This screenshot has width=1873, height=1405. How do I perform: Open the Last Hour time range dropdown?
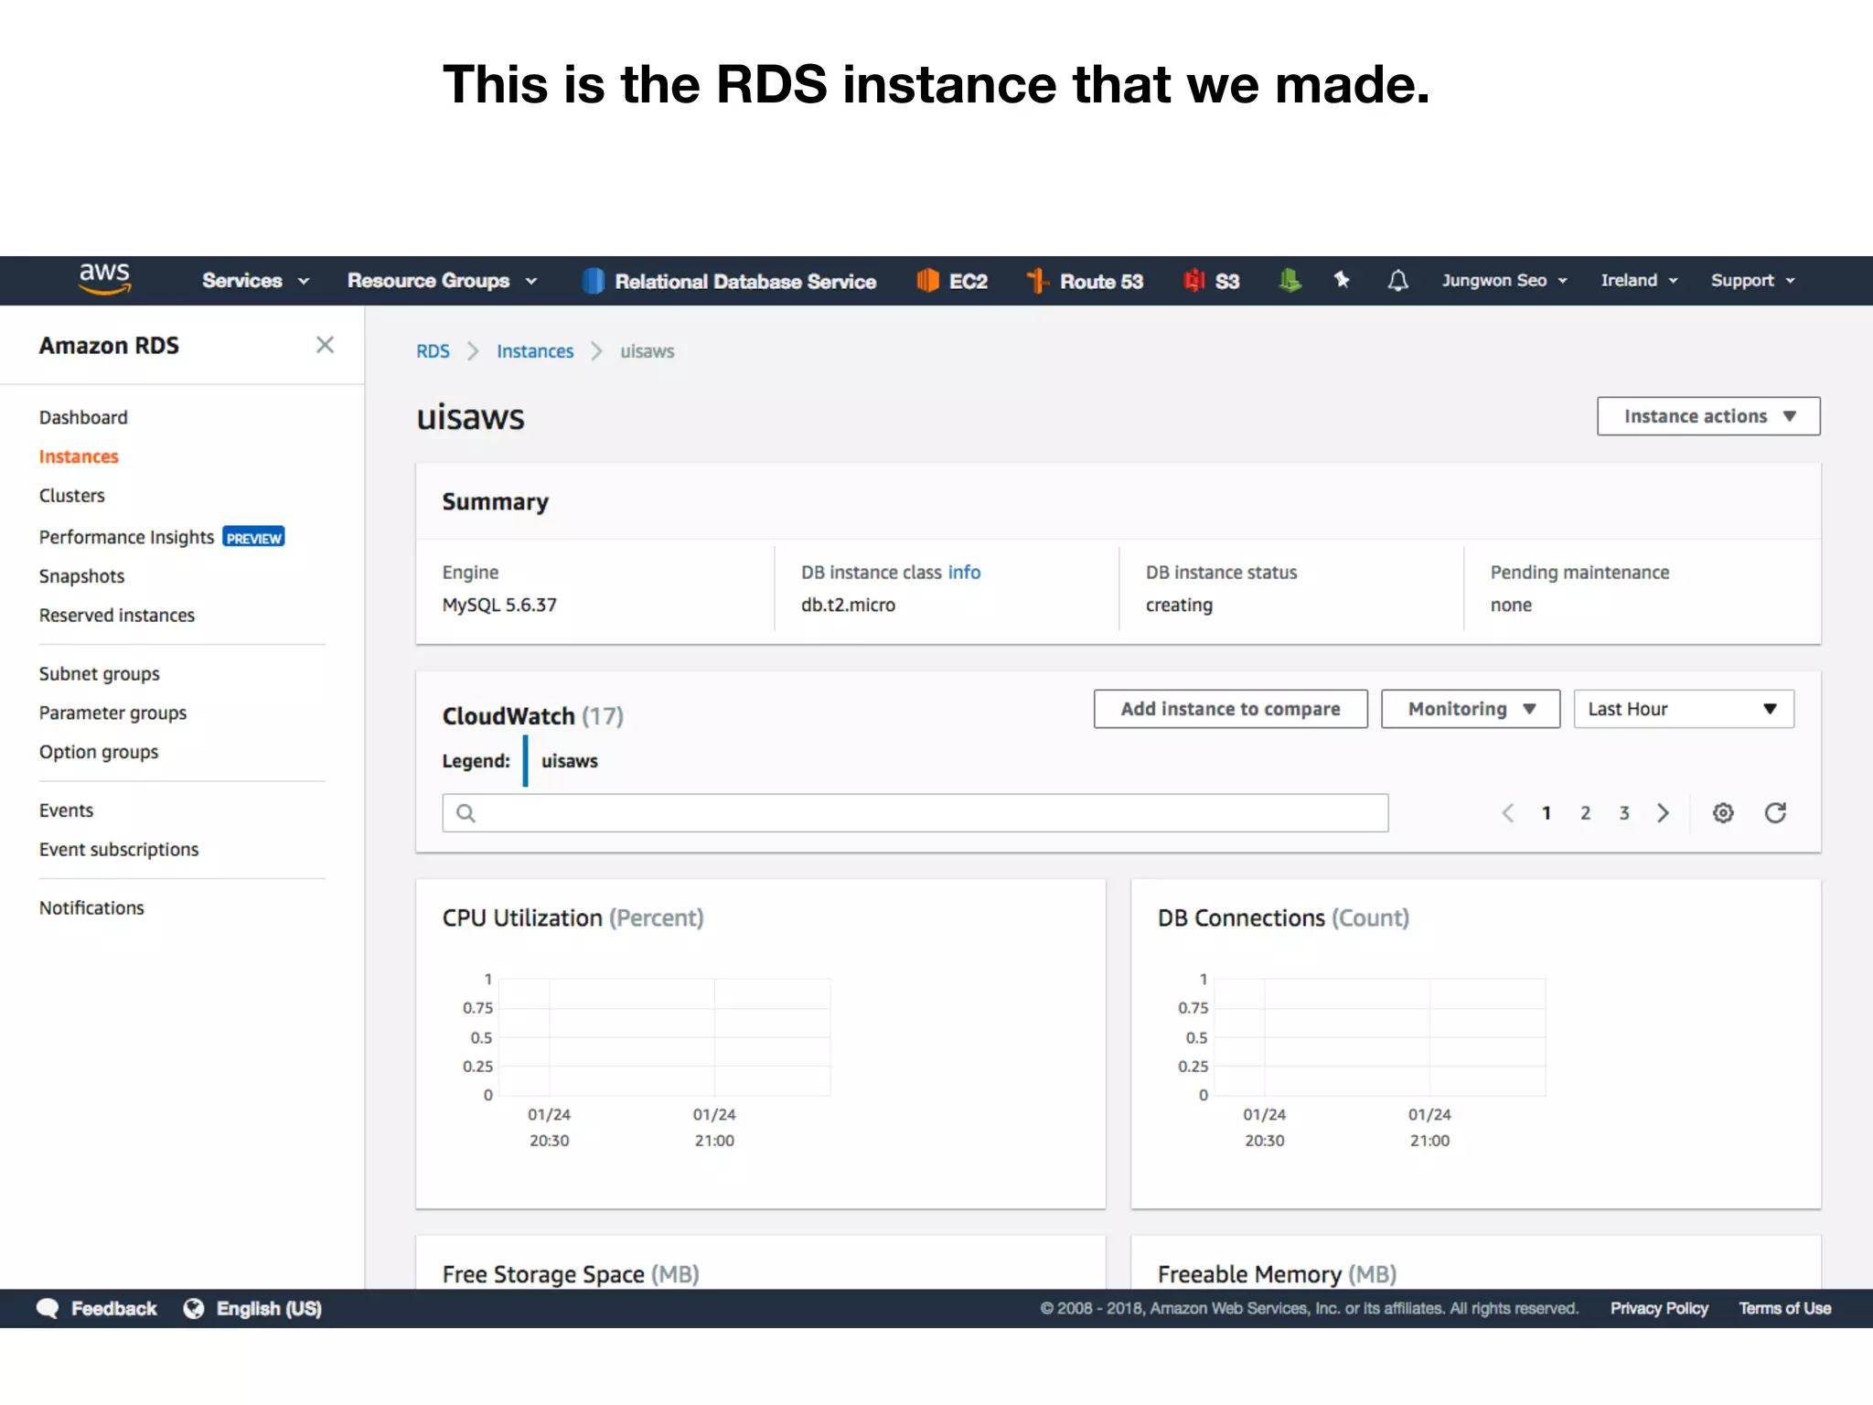click(x=1684, y=709)
